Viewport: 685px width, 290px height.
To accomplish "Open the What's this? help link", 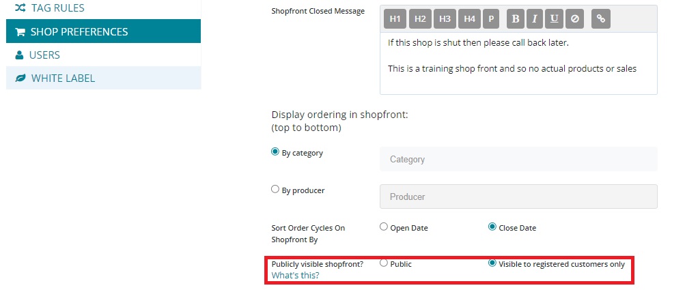I will point(296,276).
